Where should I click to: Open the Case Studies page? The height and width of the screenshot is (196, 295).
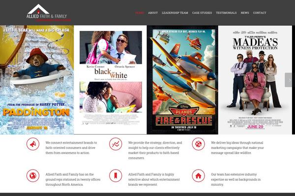tap(202, 13)
